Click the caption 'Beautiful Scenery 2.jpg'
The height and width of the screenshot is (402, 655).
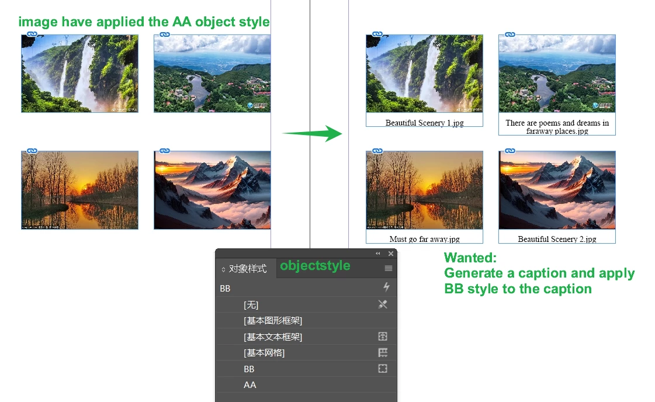coord(557,239)
